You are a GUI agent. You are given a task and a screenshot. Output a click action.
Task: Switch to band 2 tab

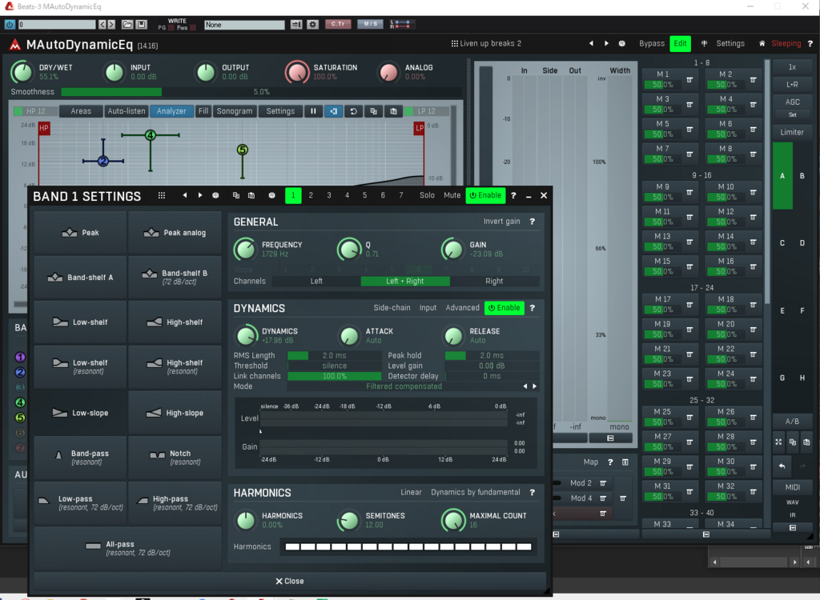click(x=311, y=195)
